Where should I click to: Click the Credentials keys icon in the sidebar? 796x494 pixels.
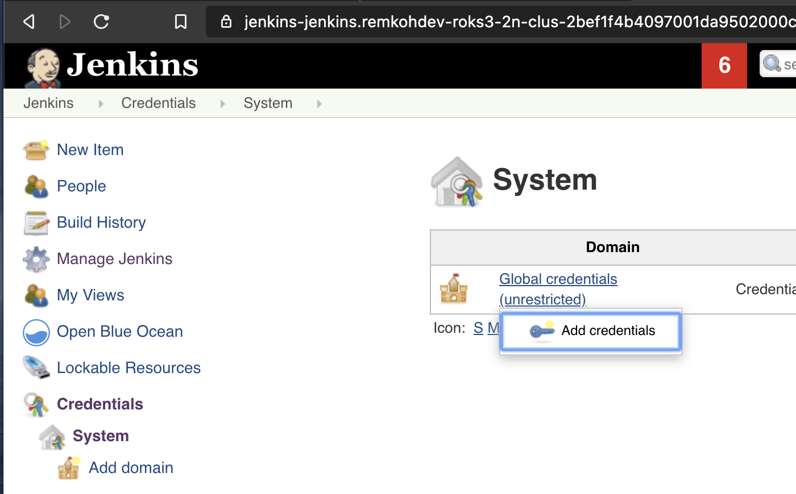(x=36, y=404)
